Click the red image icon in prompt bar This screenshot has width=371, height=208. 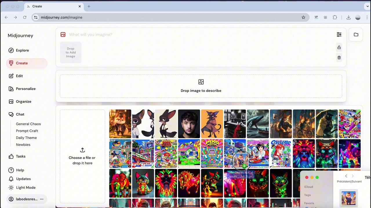[x=63, y=34]
